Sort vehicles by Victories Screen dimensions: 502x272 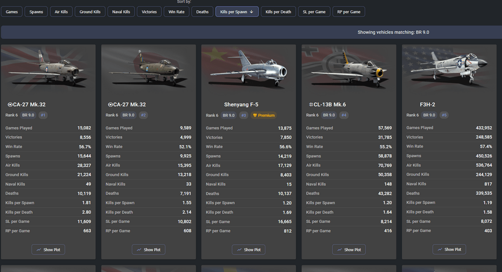click(149, 12)
